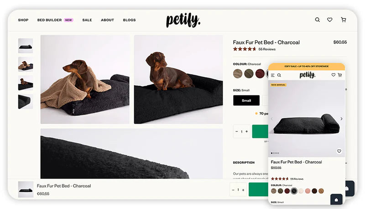Read the 55 Reviews link
The height and width of the screenshot is (209, 365).
click(267, 49)
